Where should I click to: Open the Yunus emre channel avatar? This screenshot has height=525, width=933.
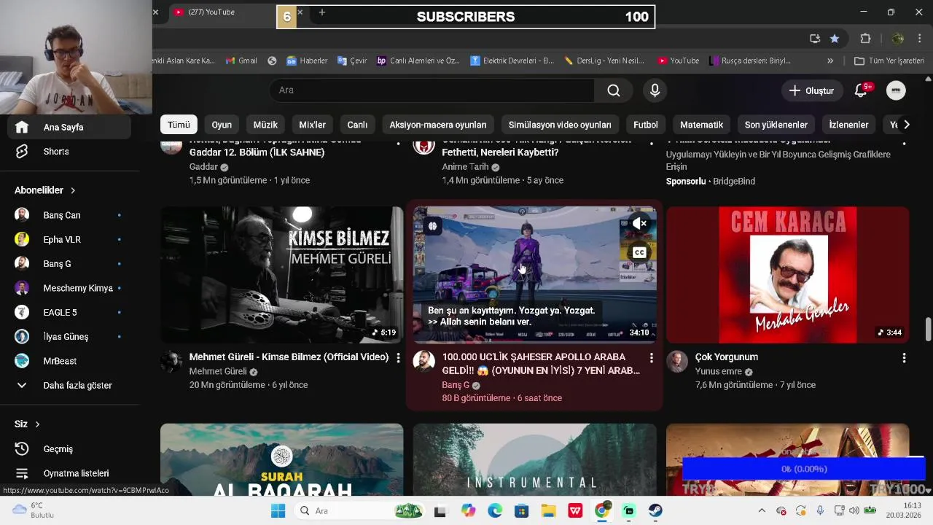pyautogui.click(x=676, y=361)
